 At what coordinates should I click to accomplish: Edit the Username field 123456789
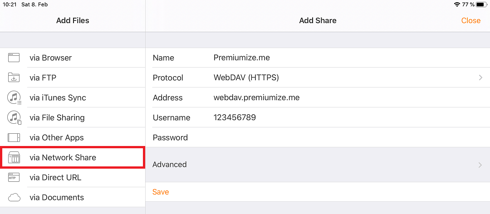click(318, 117)
